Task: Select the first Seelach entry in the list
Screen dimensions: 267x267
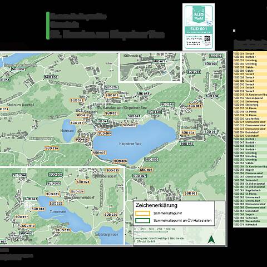Action: pos(250,53)
